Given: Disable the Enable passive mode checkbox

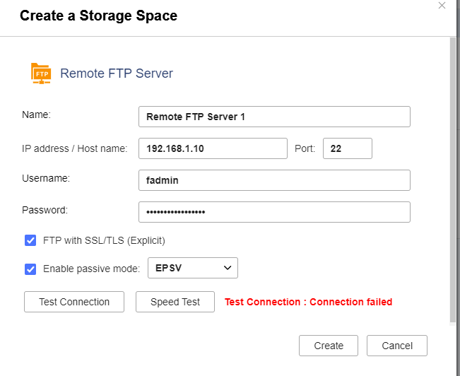Looking at the screenshot, I should (30, 269).
